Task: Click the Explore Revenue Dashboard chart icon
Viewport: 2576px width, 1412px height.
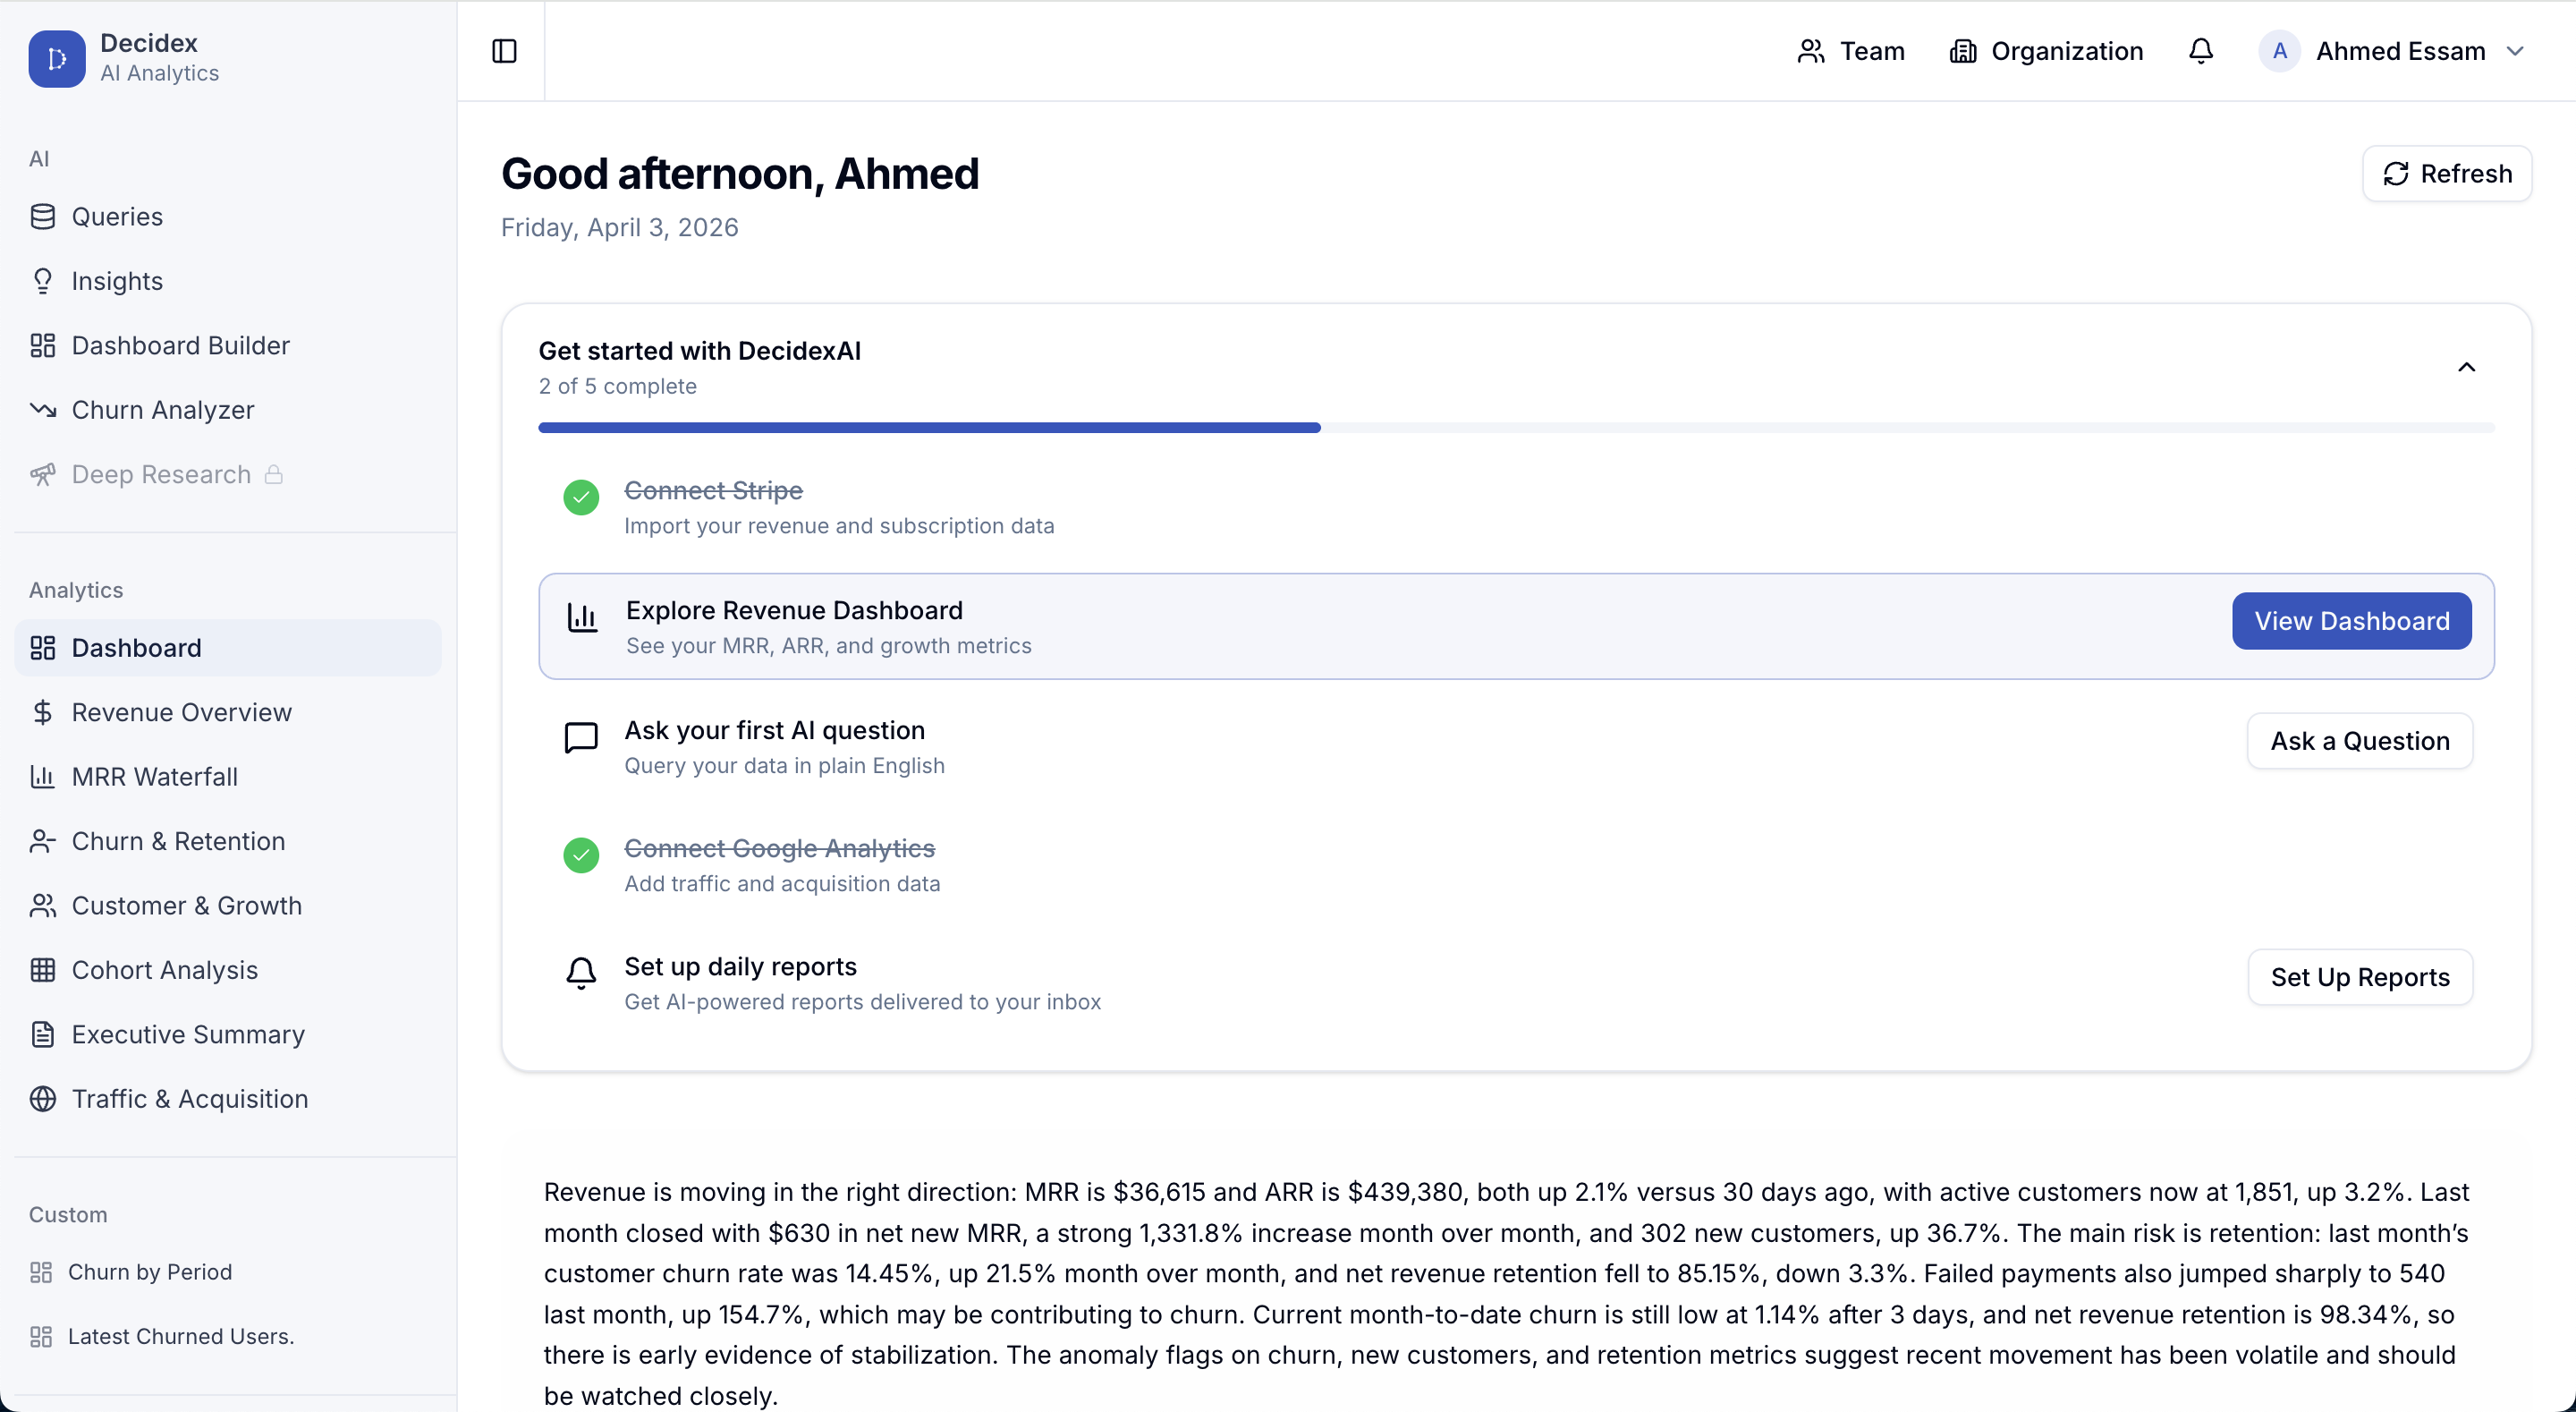Action: click(x=582, y=618)
